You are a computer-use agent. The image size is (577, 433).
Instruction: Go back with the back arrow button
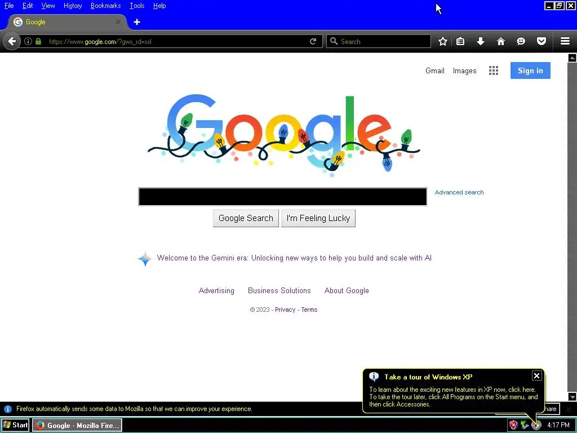point(12,41)
